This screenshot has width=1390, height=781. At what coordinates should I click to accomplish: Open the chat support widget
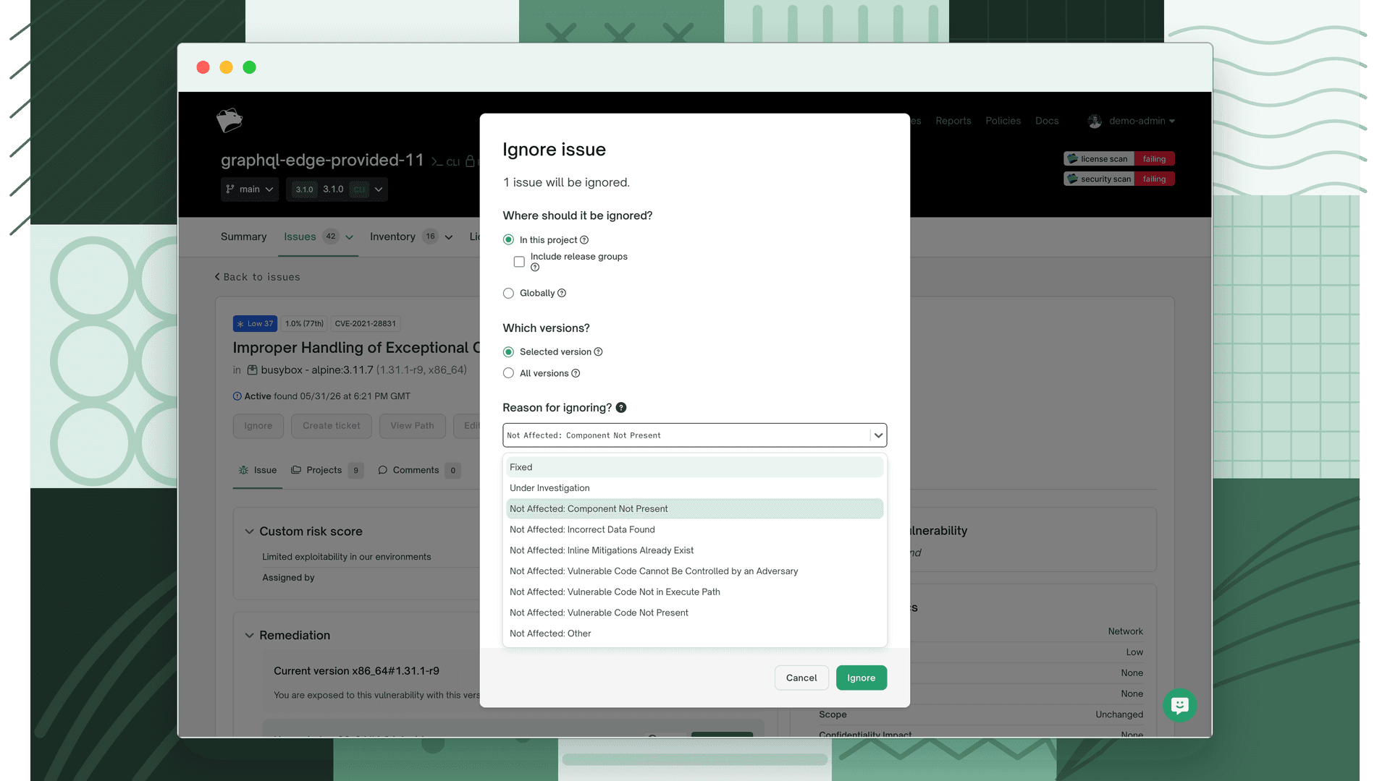tap(1179, 705)
